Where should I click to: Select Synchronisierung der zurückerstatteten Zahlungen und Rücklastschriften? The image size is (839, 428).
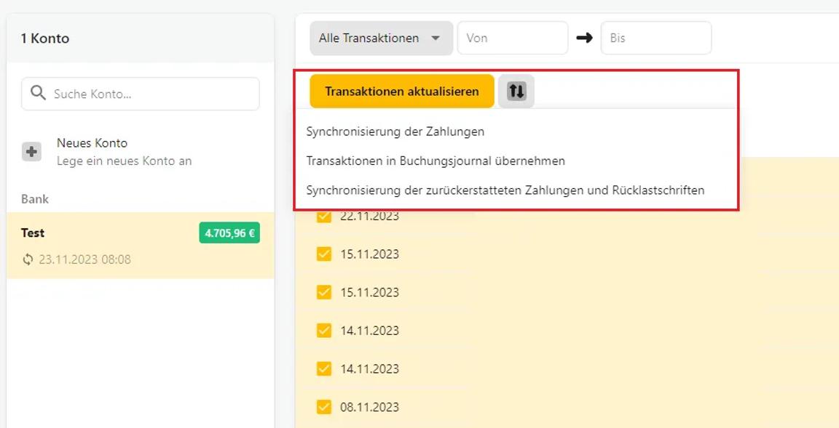pyautogui.click(x=505, y=190)
